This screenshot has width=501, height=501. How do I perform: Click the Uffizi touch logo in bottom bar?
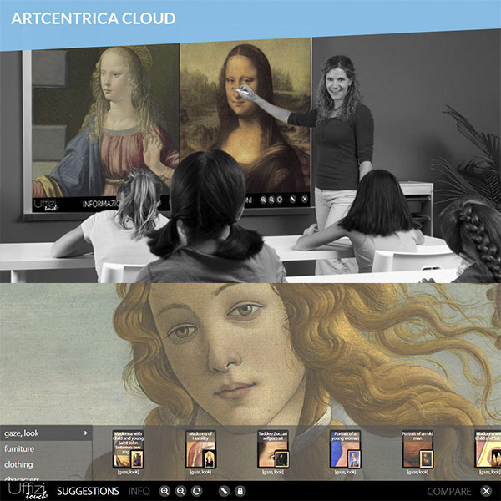click(28, 491)
